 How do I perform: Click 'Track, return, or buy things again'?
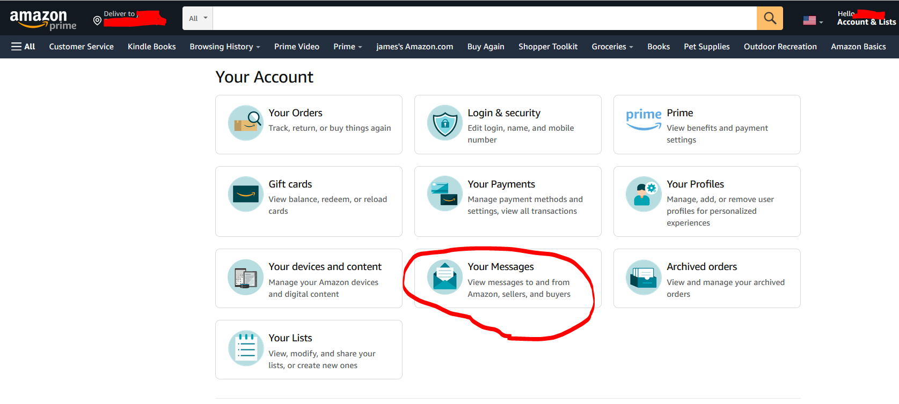pos(330,128)
